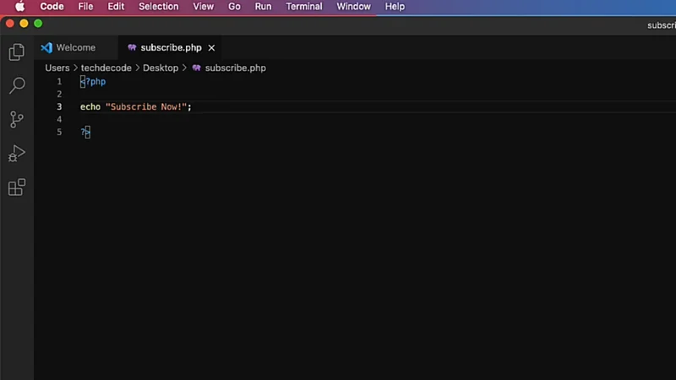Close the subscribe.php editor tab

tap(211, 48)
